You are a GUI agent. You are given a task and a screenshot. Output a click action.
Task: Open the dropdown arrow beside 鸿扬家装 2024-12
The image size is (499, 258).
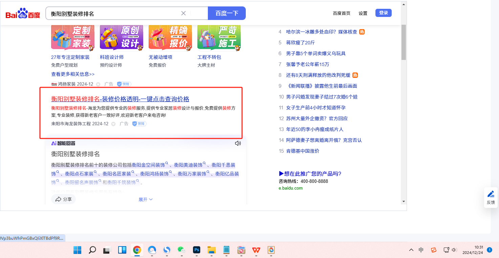[98, 84]
